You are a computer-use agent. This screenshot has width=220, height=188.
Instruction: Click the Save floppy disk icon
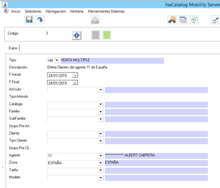tap(29, 20)
